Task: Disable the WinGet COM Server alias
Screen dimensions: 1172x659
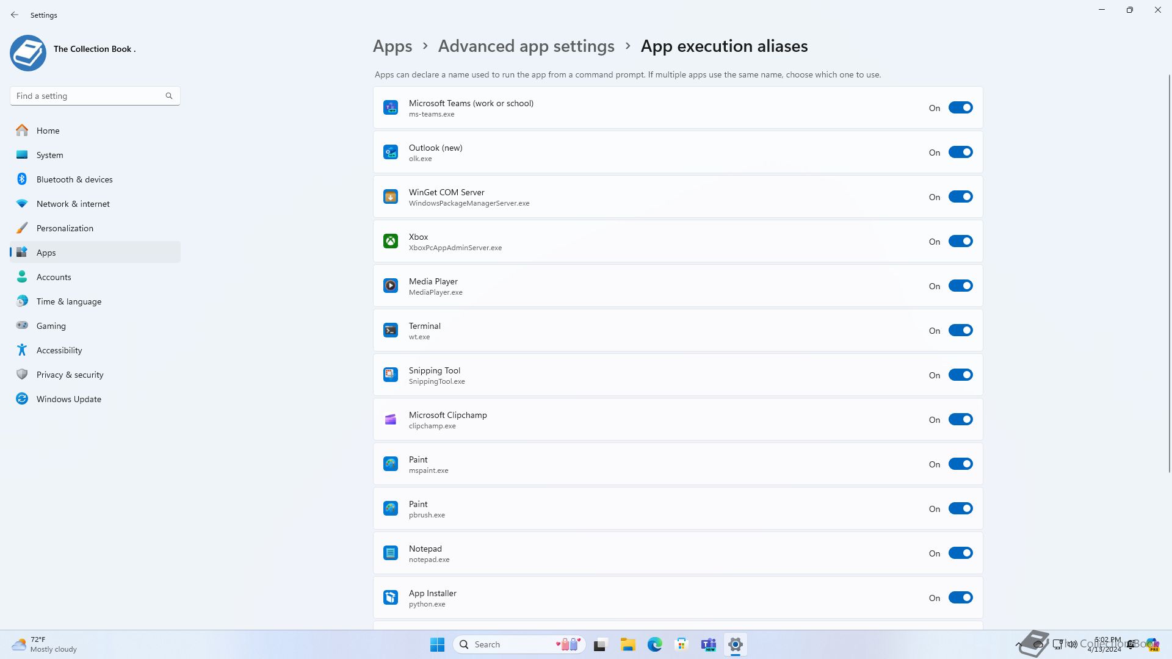Action: tap(960, 196)
